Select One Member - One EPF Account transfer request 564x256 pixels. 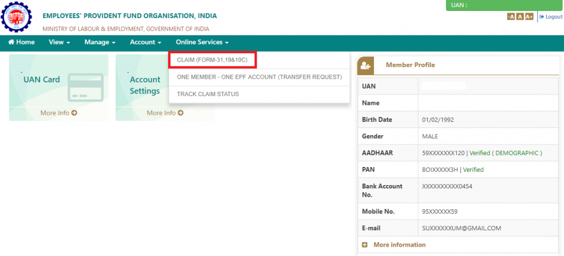pyautogui.click(x=259, y=77)
